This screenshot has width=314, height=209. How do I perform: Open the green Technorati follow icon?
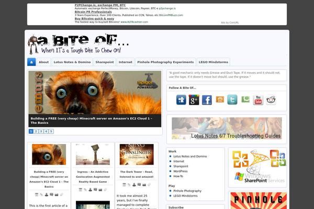pyautogui.click(x=245, y=99)
